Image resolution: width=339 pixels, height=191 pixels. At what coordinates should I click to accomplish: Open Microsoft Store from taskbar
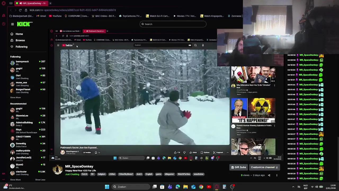click(x=162, y=187)
